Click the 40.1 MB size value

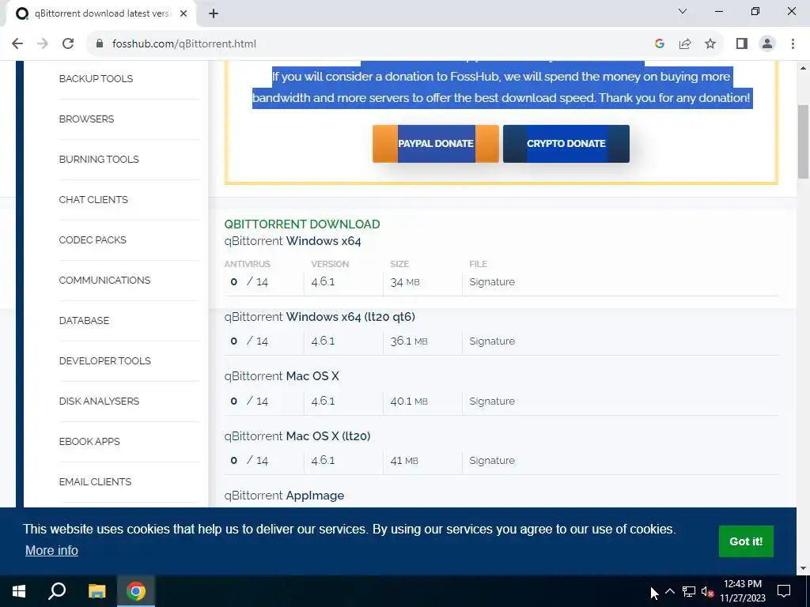click(409, 401)
